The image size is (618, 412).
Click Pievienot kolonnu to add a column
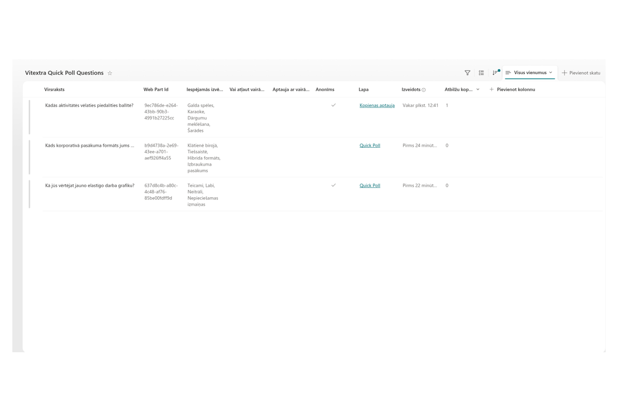click(512, 90)
